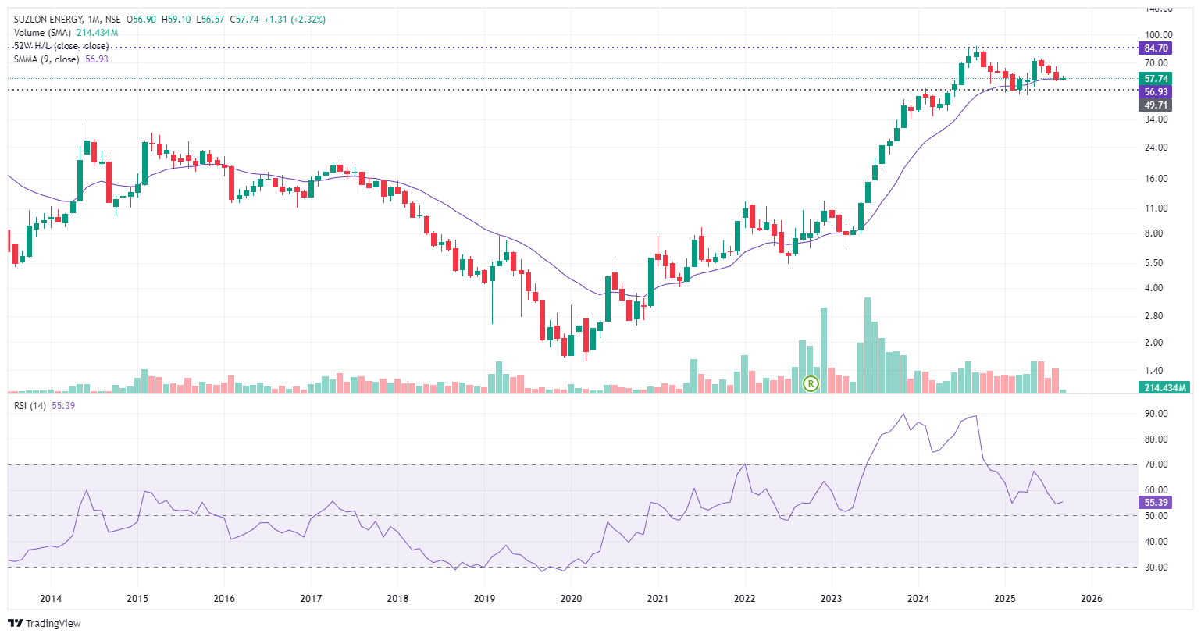Click the 100.00 level on the price axis

click(x=1158, y=35)
